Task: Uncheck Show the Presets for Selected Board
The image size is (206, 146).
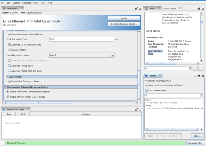Action: pos(146,85)
